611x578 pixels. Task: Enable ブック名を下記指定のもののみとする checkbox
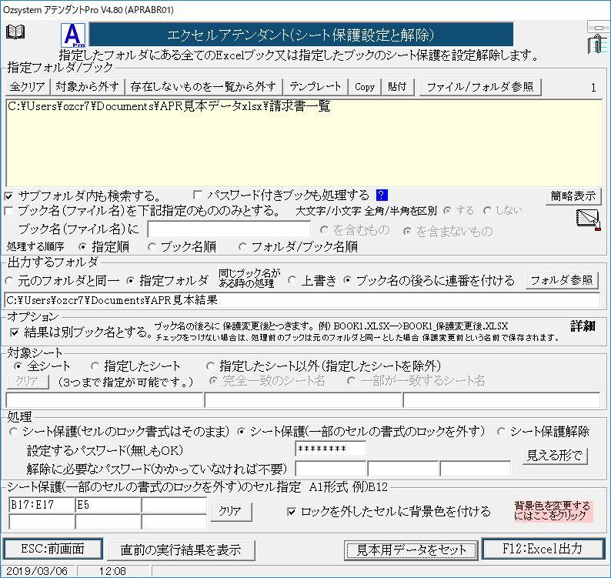8,211
